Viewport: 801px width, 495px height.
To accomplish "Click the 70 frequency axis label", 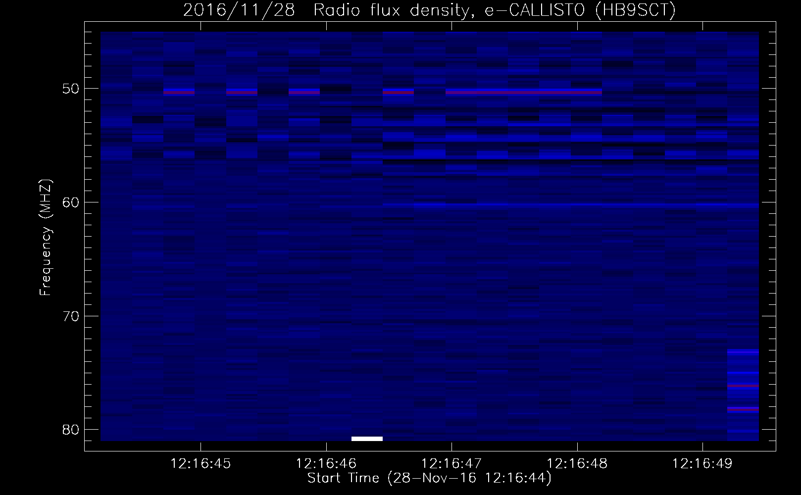I will point(71,316).
